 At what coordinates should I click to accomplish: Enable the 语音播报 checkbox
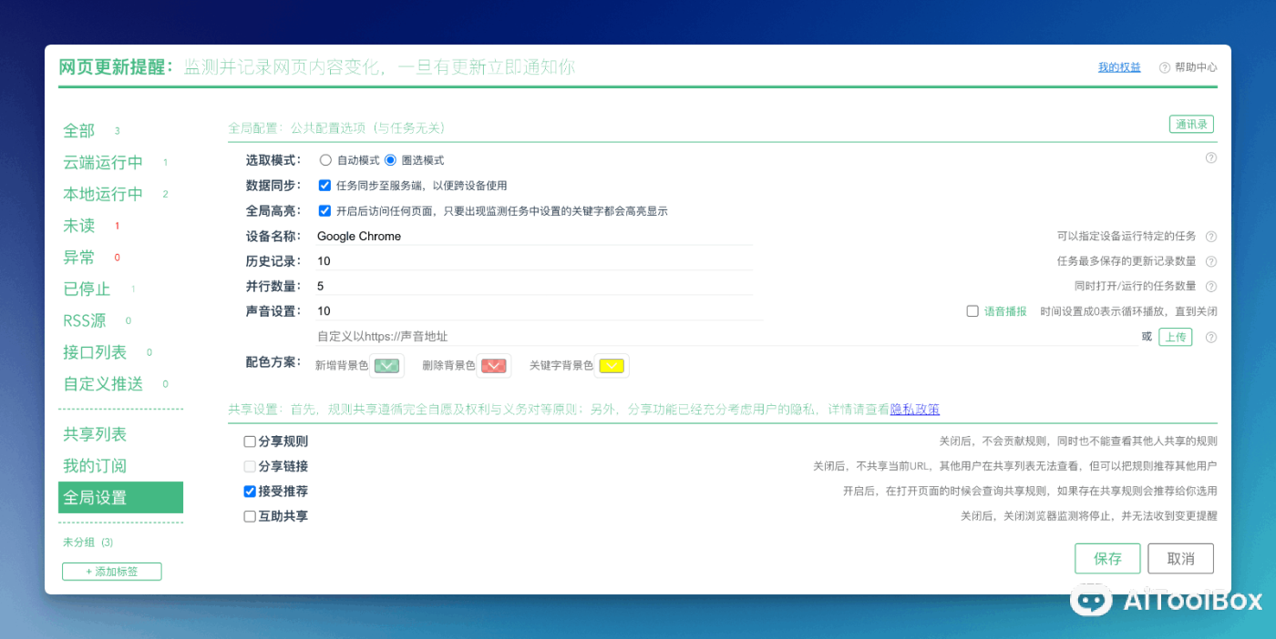pyautogui.click(x=972, y=309)
